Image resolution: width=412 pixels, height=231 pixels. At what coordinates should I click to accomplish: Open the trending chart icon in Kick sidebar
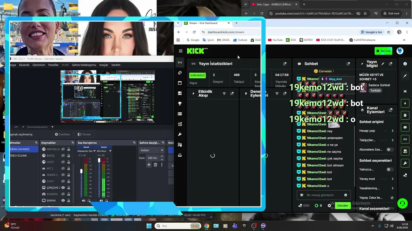[x=180, y=124]
